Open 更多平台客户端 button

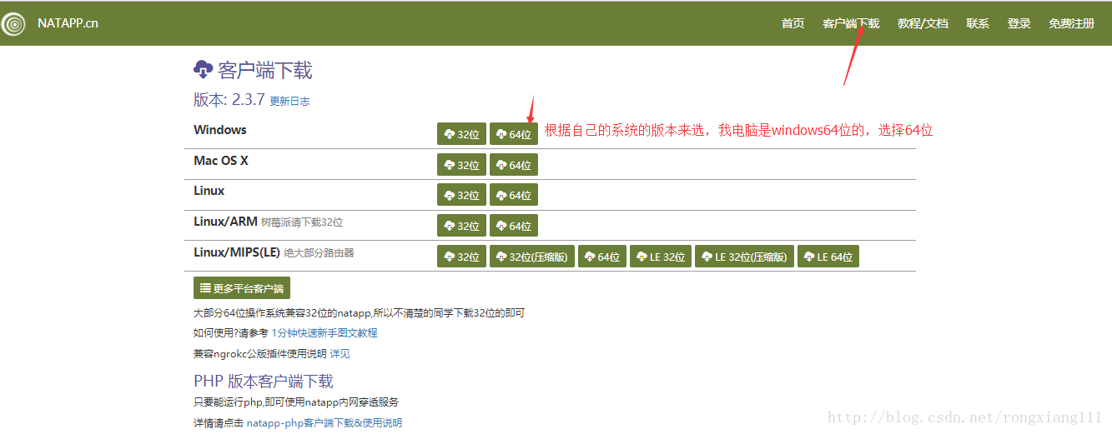click(242, 288)
